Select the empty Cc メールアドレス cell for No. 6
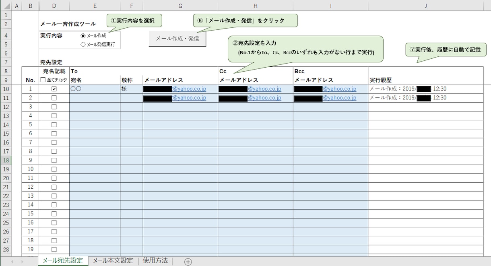 (x=256, y=134)
